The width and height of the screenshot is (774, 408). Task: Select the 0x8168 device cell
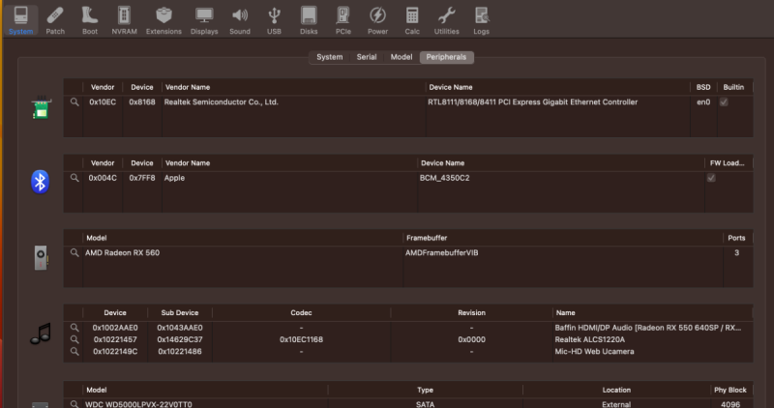[x=142, y=102]
